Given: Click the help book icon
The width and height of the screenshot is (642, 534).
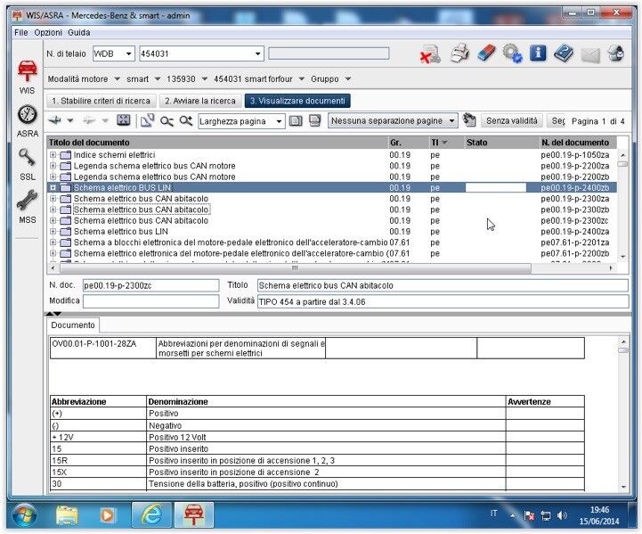Looking at the screenshot, I should (x=564, y=53).
